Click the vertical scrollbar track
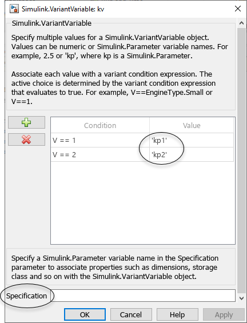This screenshot has height=323, width=247. (x=241, y=161)
